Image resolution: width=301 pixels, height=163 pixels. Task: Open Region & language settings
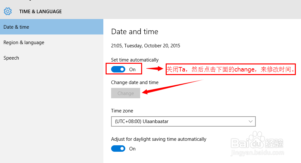click(52, 42)
